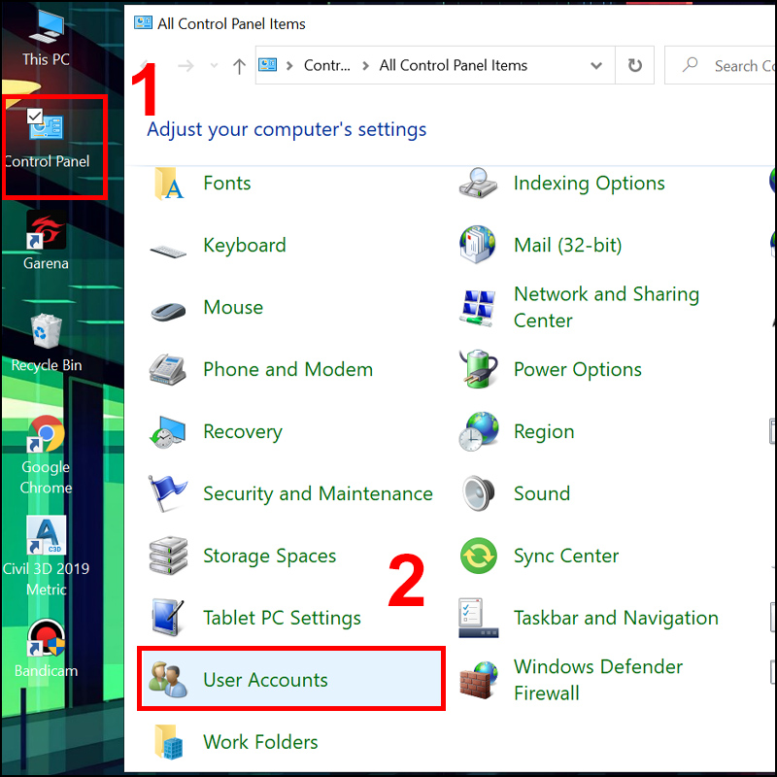Screen dimensions: 777x777
Task: Open Sync Center
Action: (x=565, y=556)
